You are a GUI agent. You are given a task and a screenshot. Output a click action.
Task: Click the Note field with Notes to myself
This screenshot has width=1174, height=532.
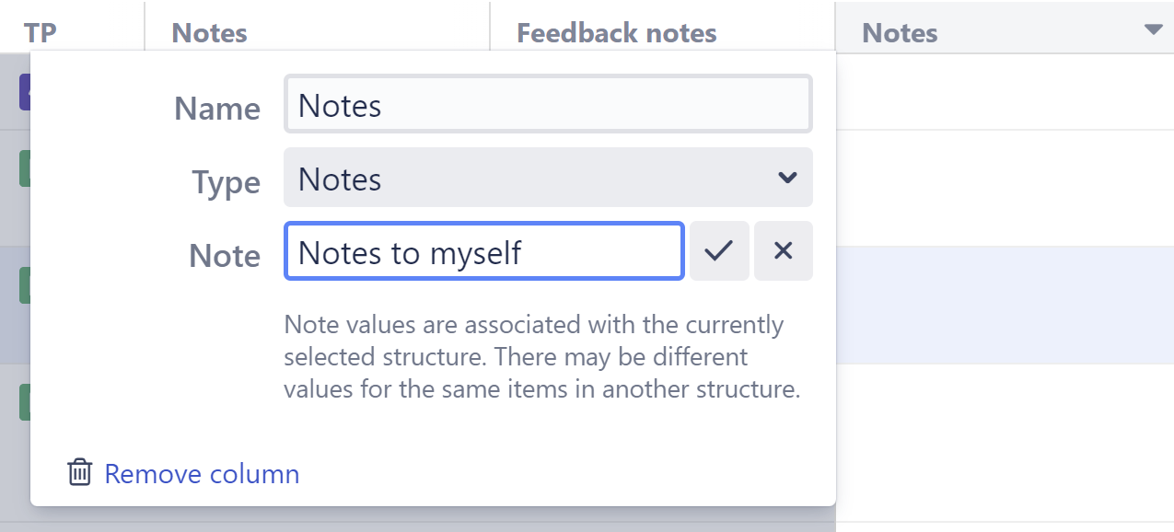point(483,251)
